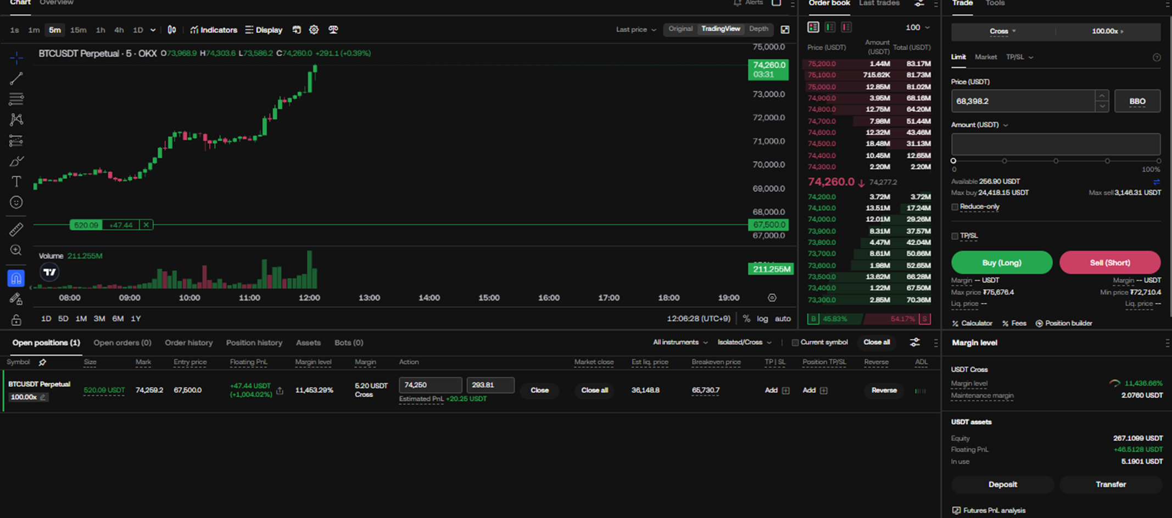1172x518 pixels.
Task: Toggle lock all drawings icon
Action: [x=16, y=319]
